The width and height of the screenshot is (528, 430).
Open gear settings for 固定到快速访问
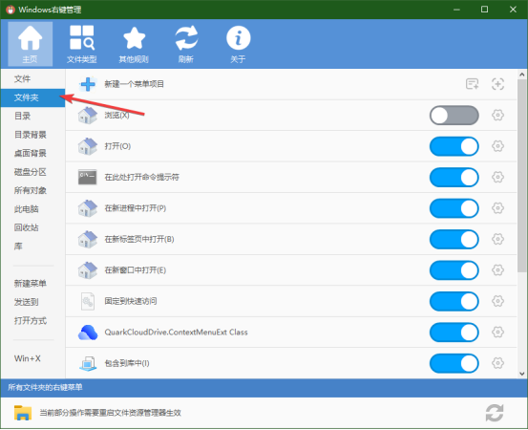pos(497,301)
